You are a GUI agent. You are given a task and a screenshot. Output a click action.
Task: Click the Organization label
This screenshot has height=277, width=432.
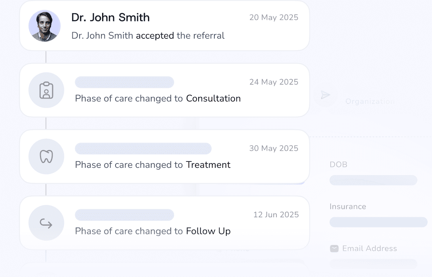click(370, 102)
